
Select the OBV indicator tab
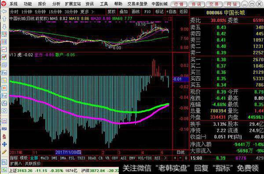click(x=115, y=158)
